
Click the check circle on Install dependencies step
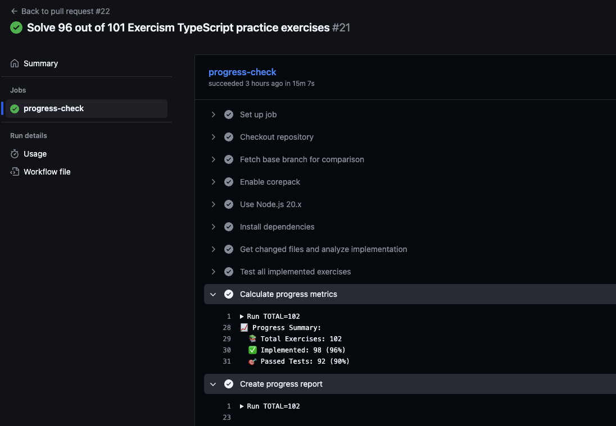click(x=229, y=226)
